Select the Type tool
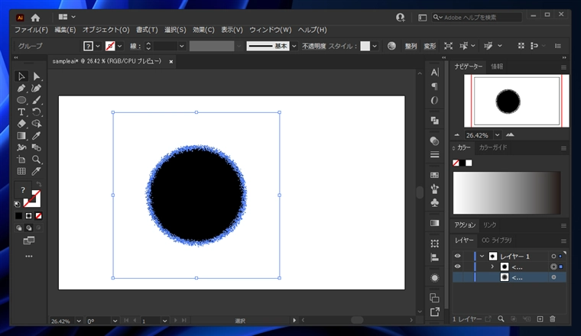This screenshot has height=336, width=581. (x=21, y=111)
